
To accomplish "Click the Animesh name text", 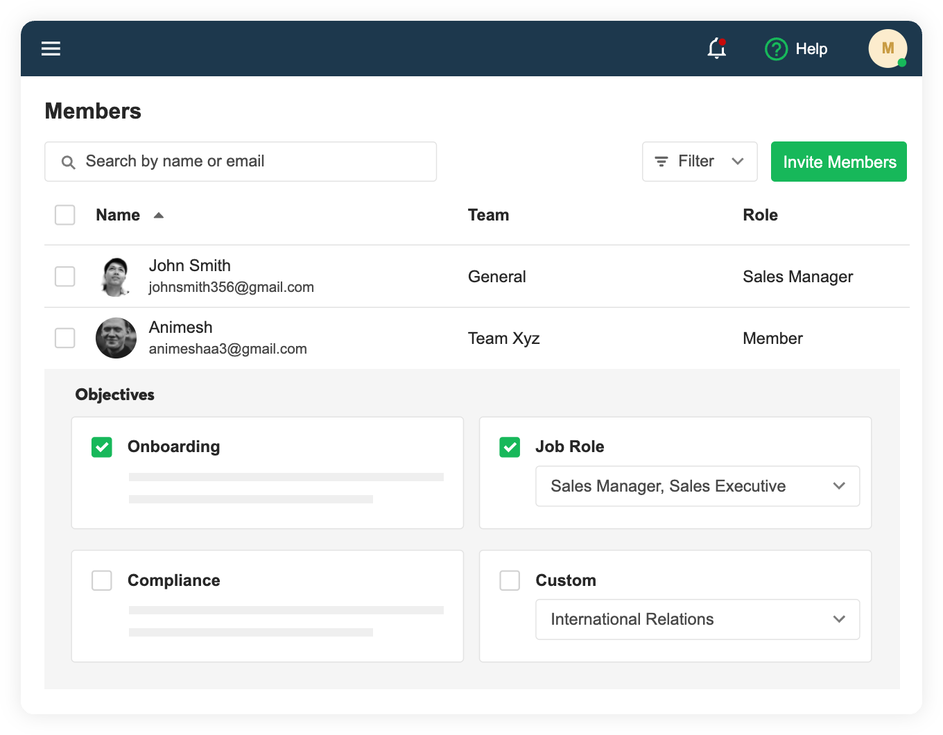I will tap(181, 327).
